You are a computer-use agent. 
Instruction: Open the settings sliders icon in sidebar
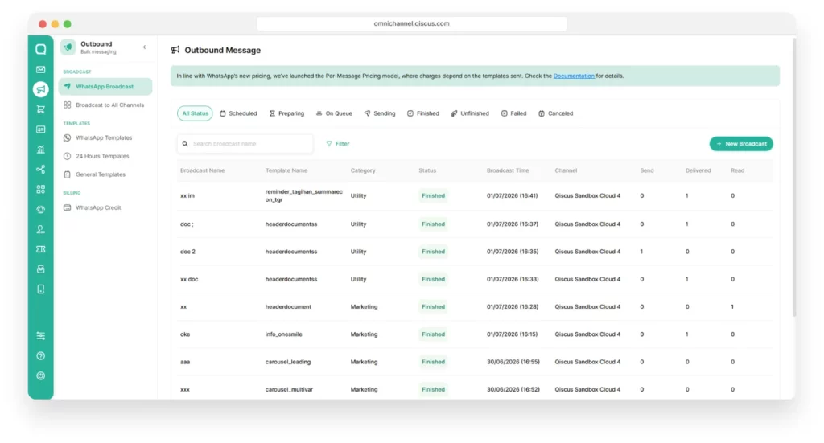40,336
